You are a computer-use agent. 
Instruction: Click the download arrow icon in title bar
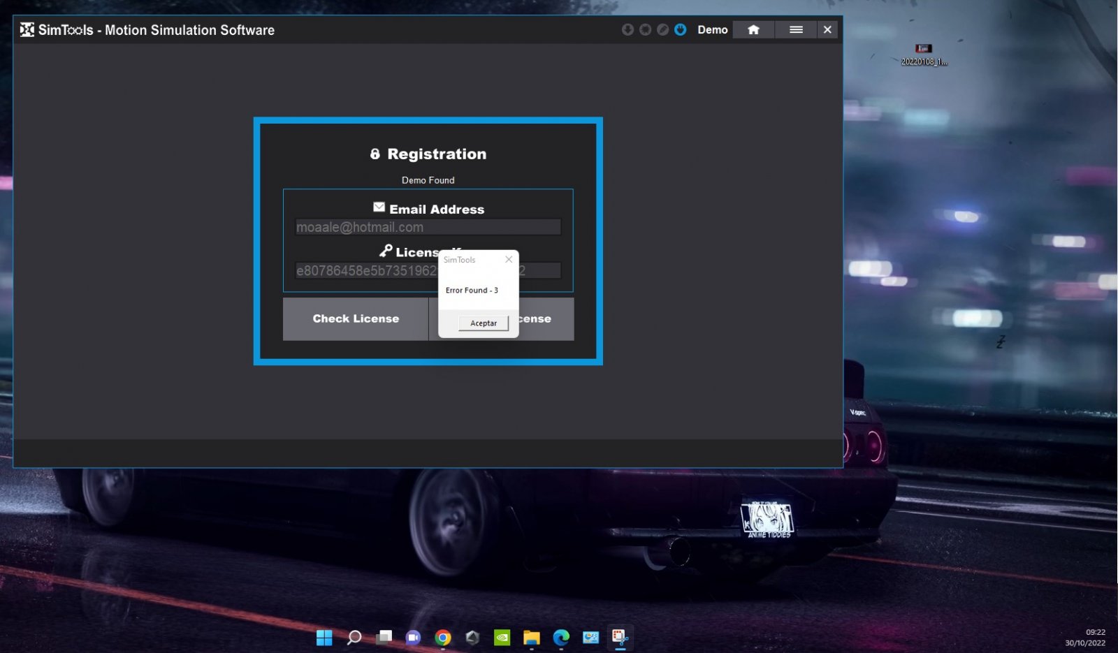627,29
